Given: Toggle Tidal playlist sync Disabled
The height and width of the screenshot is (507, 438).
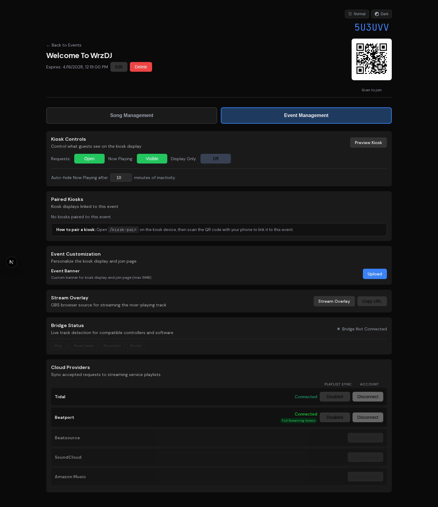Looking at the screenshot, I should pyautogui.click(x=335, y=397).
